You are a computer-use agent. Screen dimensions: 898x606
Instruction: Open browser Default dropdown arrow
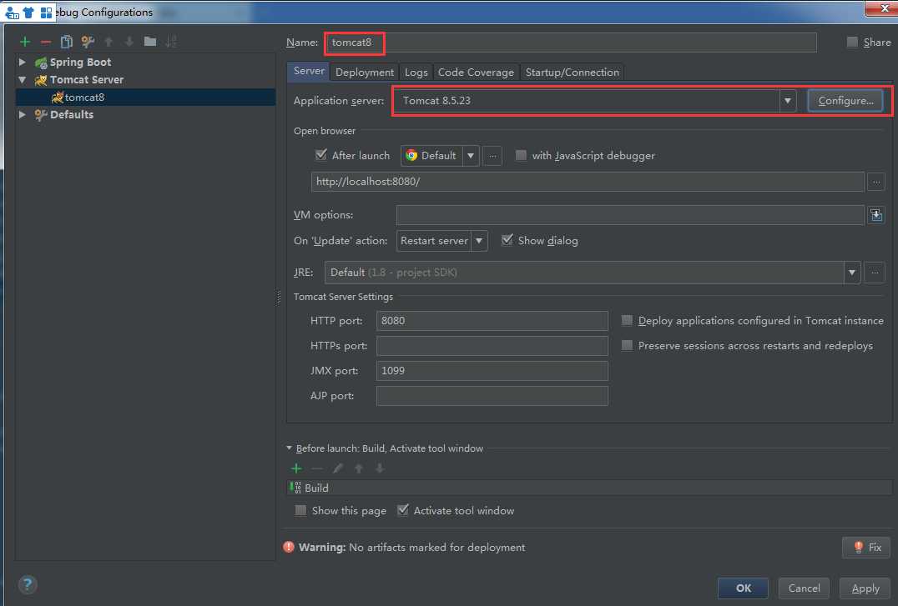pyautogui.click(x=470, y=156)
